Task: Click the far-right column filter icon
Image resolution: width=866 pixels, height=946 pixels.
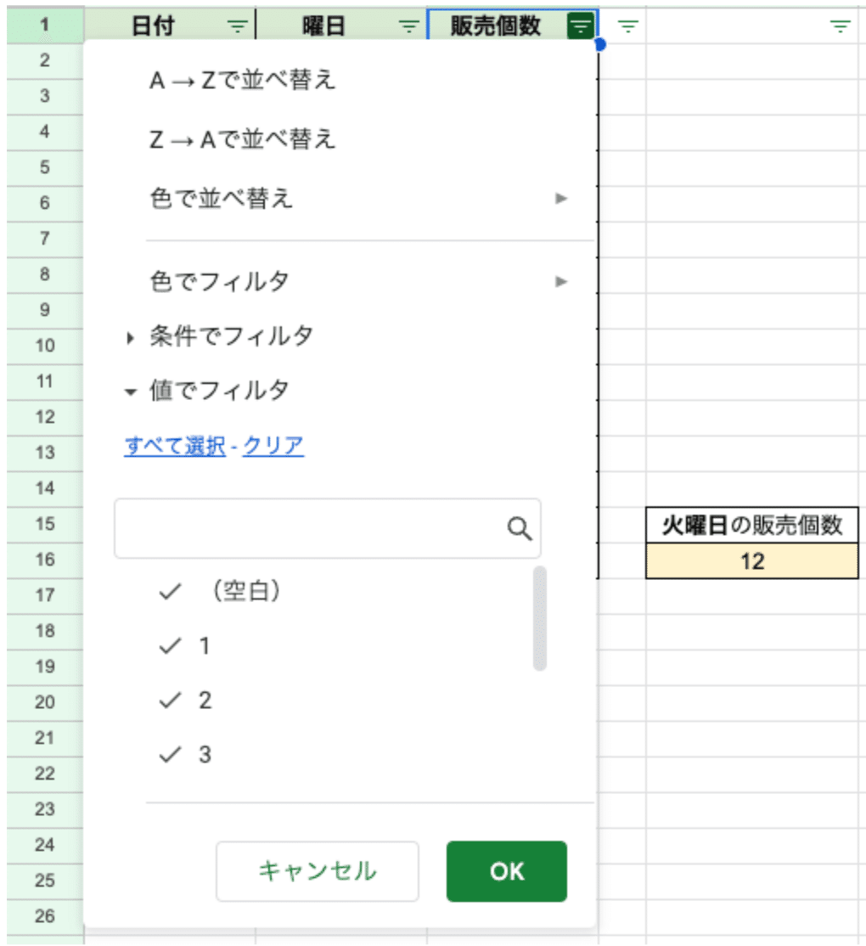Action: (x=840, y=27)
